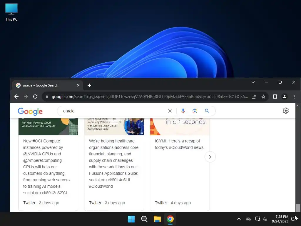Open the Twitter · 4 days ago label
The height and width of the screenshot is (226, 301).
(173, 203)
